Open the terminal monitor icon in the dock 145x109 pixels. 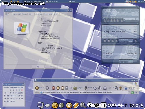40,105
